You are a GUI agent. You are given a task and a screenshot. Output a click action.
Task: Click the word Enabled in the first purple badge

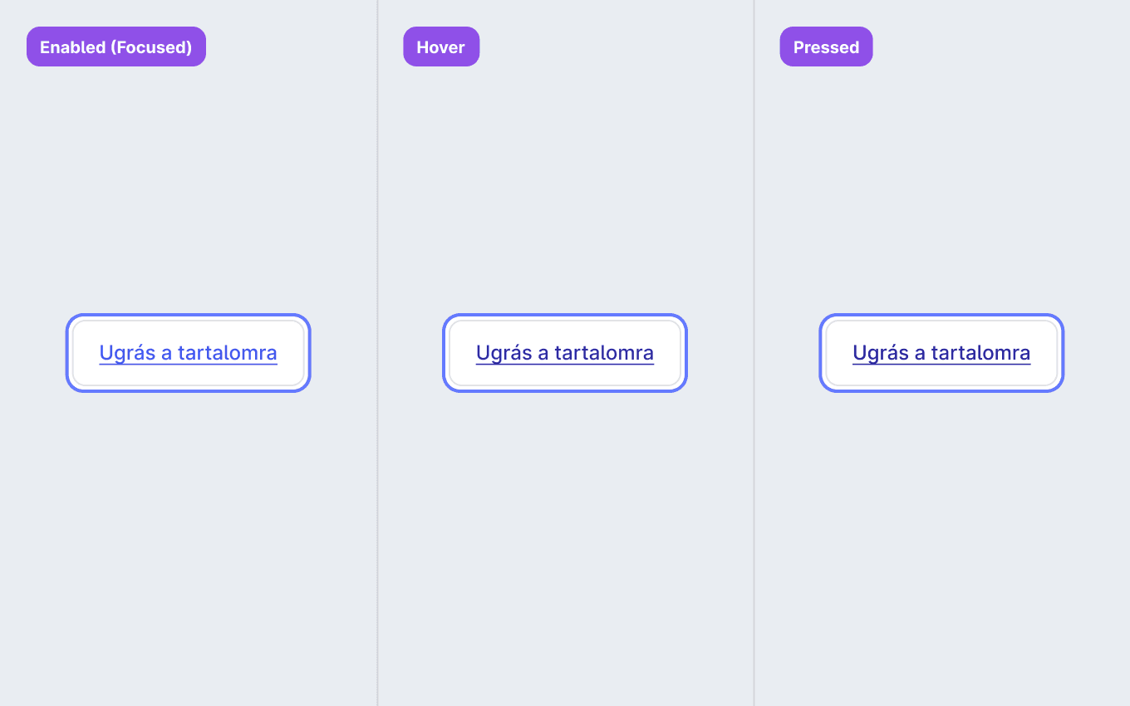point(73,47)
